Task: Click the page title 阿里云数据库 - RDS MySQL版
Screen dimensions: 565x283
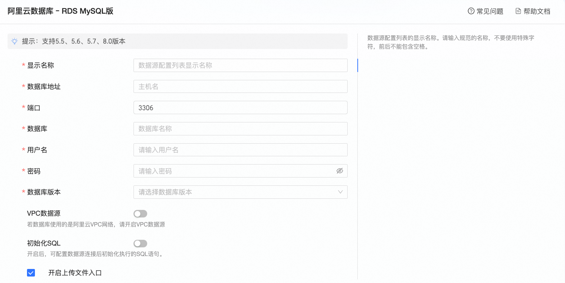Action: [60, 11]
